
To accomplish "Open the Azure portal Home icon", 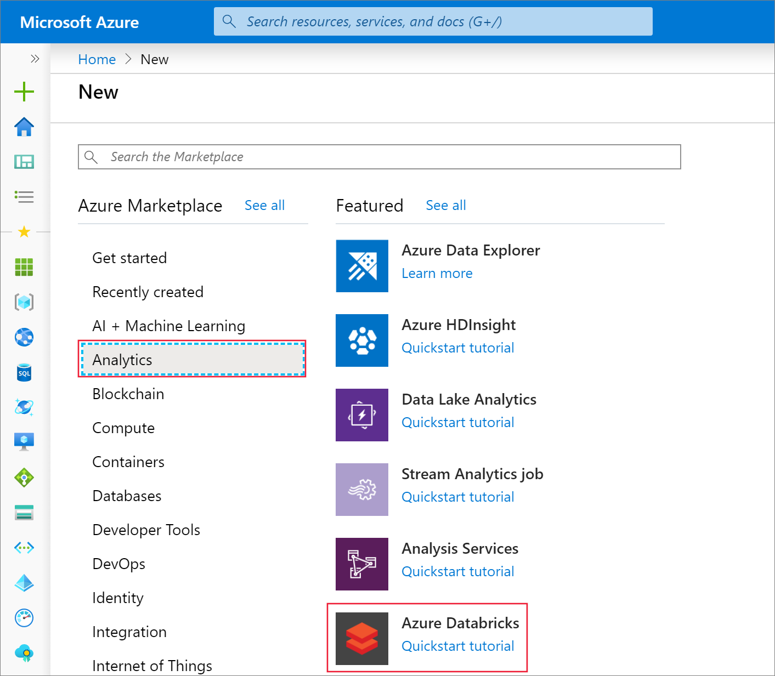I will click(x=24, y=127).
